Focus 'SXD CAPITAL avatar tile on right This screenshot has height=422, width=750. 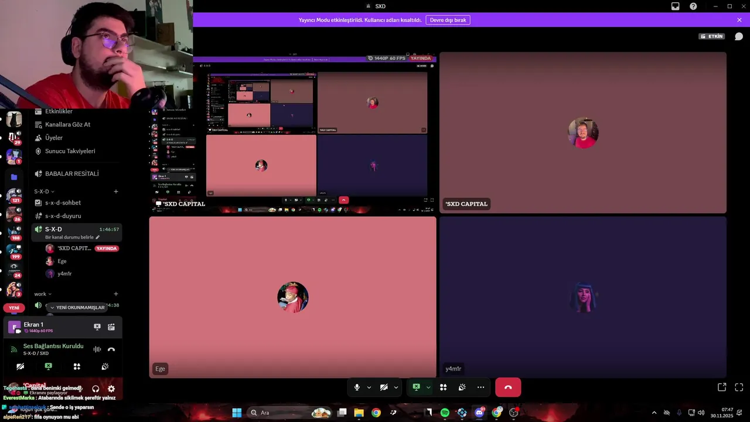click(583, 132)
